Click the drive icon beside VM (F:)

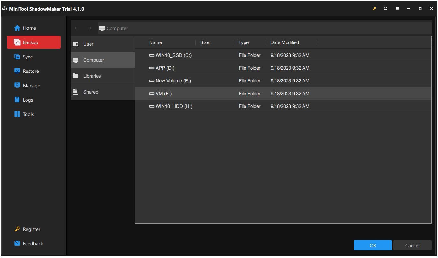152,94
